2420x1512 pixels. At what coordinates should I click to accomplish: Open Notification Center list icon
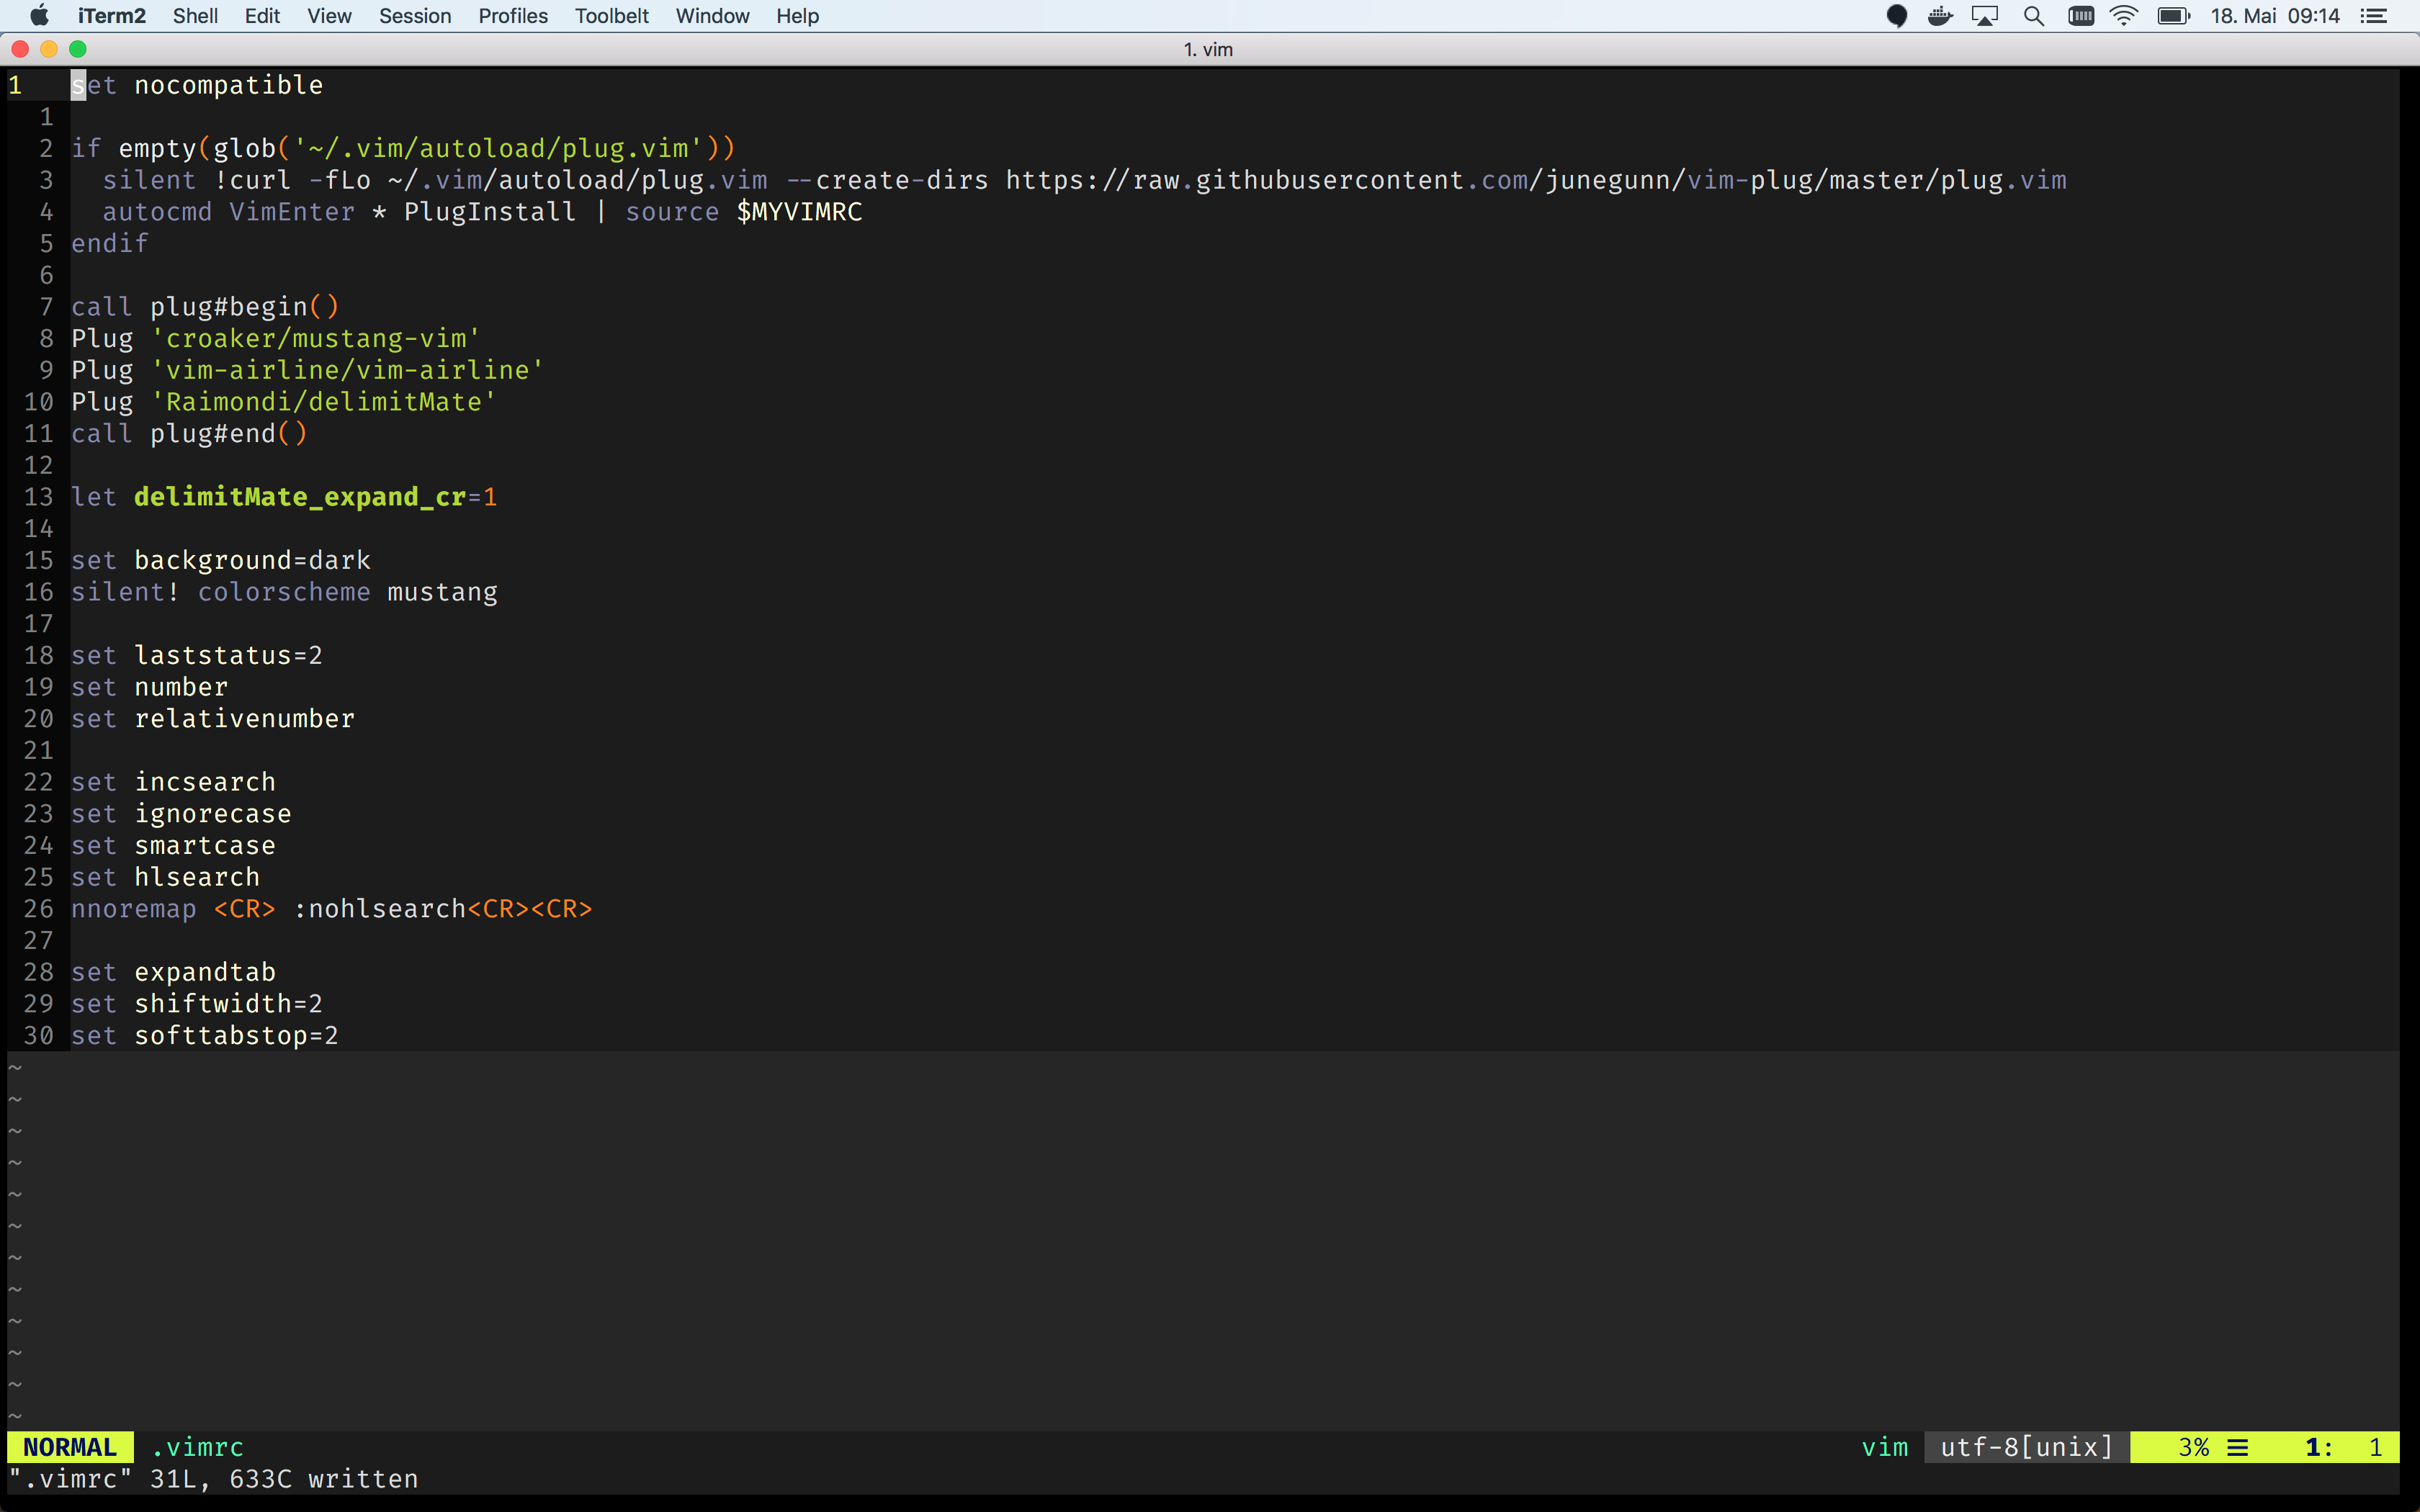coord(2374,16)
